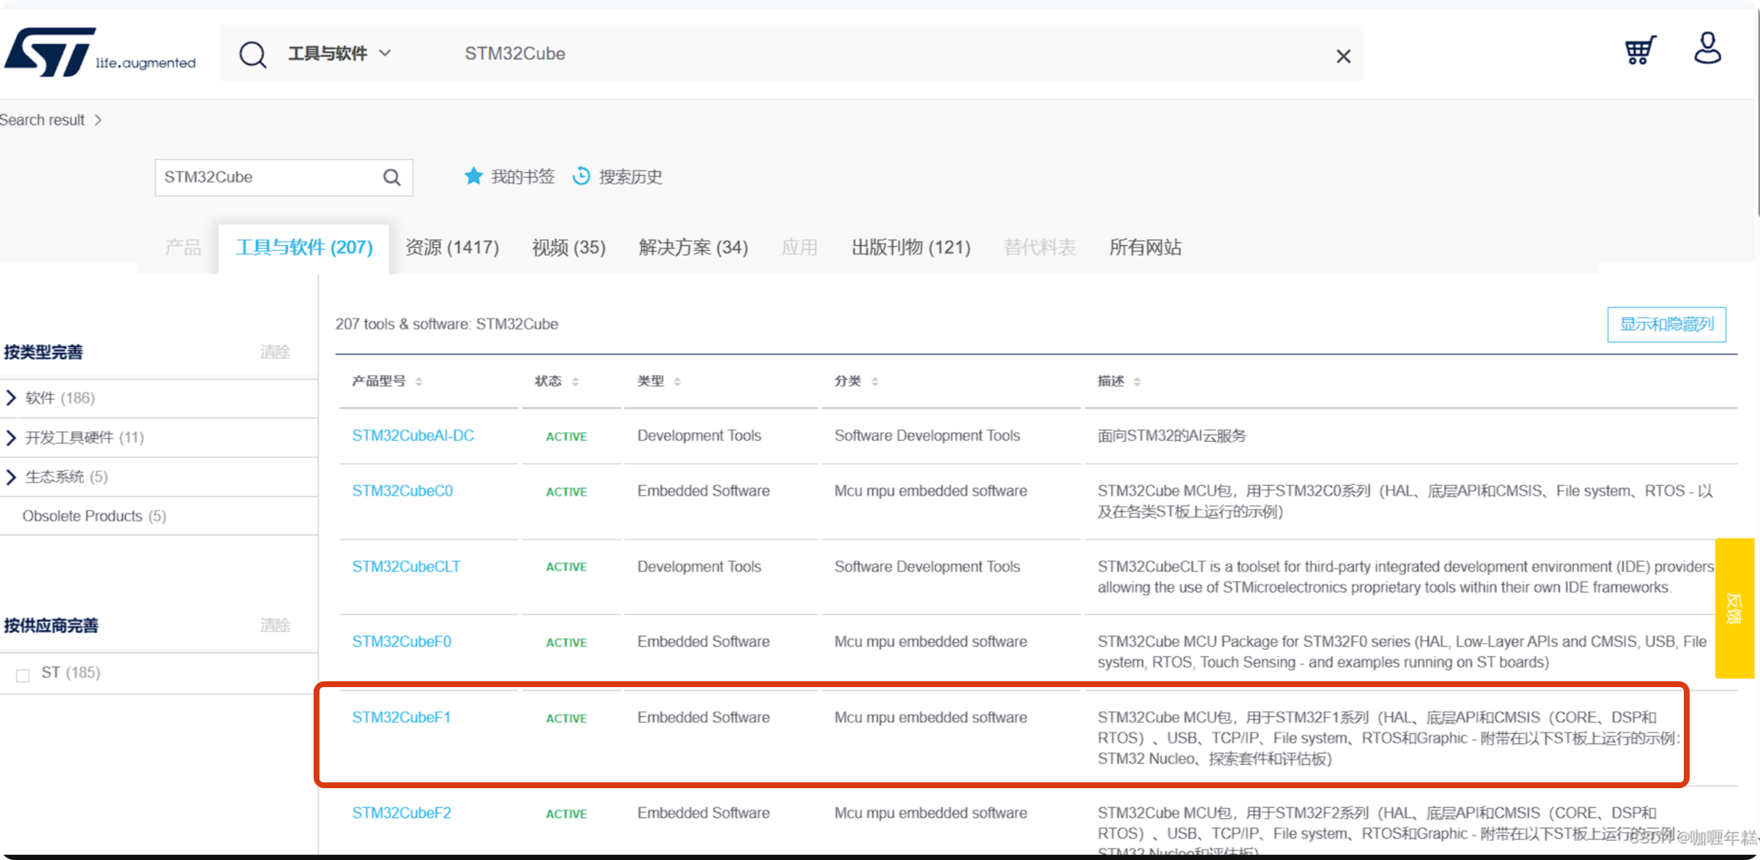Expand the 开发工具硬件 (11) filter
This screenshot has width=1760, height=860.
point(11,437)
